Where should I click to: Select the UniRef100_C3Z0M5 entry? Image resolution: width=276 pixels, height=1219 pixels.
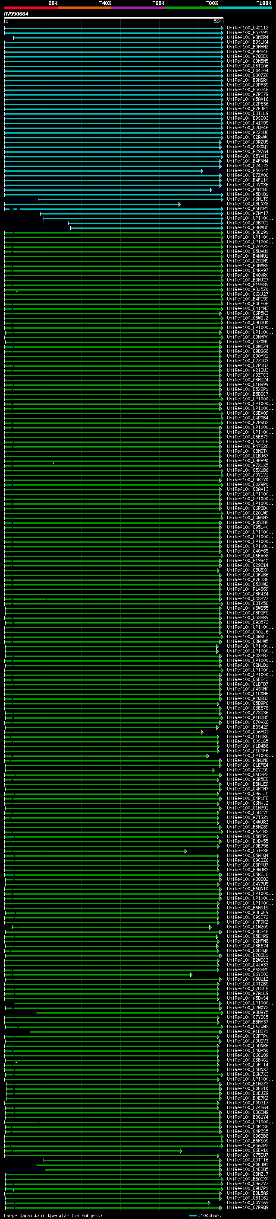pos(247,342)
